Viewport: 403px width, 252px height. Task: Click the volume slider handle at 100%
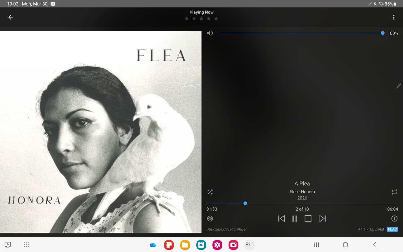click(x=383, y=33)
